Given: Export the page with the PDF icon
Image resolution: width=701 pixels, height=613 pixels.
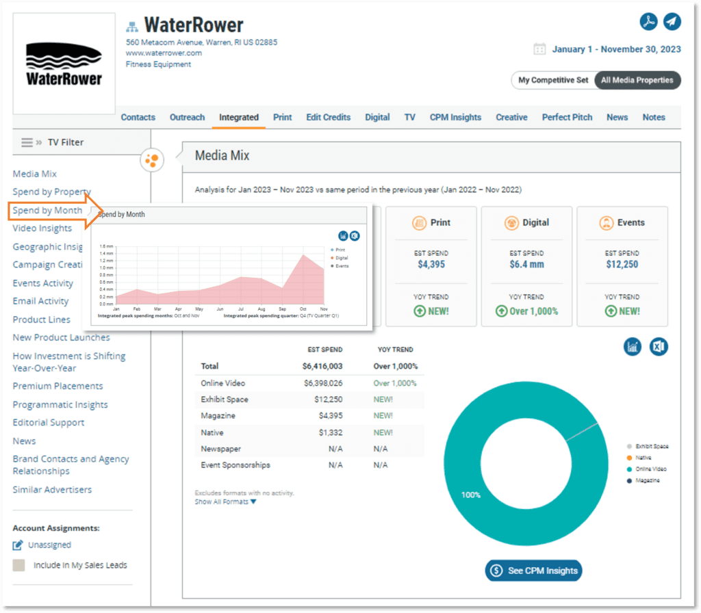Looking at the screenshot, I should click(x=648, y=21).
